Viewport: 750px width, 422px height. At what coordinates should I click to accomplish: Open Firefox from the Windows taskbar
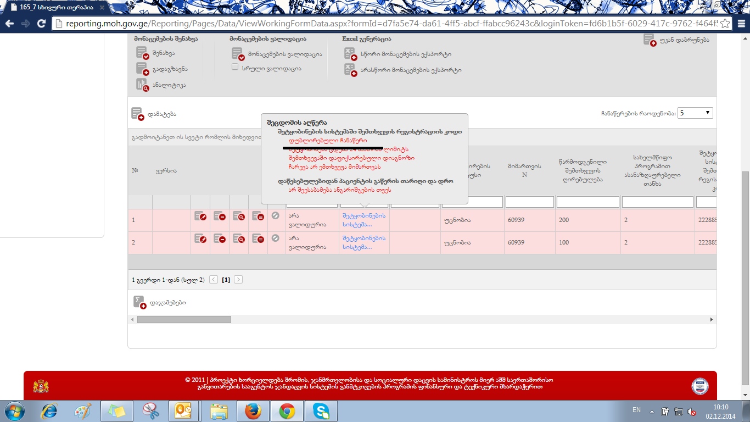(x=253, y=410)
